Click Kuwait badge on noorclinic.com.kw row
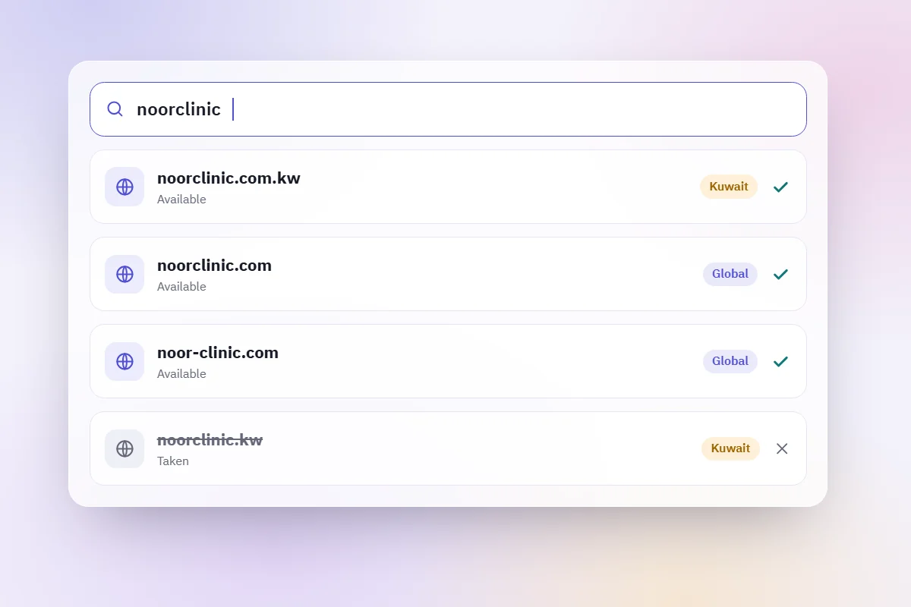The height and width of the screenshot is (607, 911). [x=729, y=187]
